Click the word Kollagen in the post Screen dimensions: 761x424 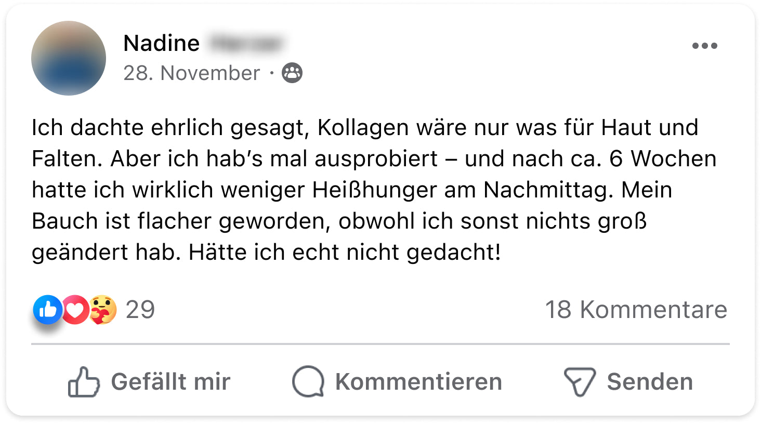pyautogui.click(x=362, y=128)
